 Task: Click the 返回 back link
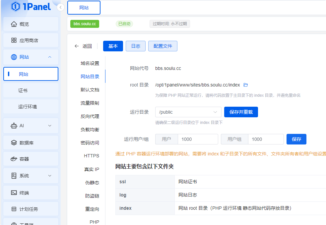coord(87,46)
